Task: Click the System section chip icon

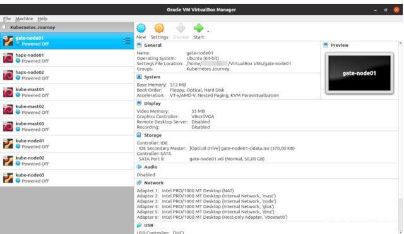Action: pos(139,77)
